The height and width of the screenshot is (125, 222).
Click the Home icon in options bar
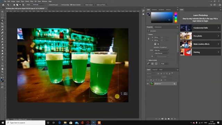[3, 5]
